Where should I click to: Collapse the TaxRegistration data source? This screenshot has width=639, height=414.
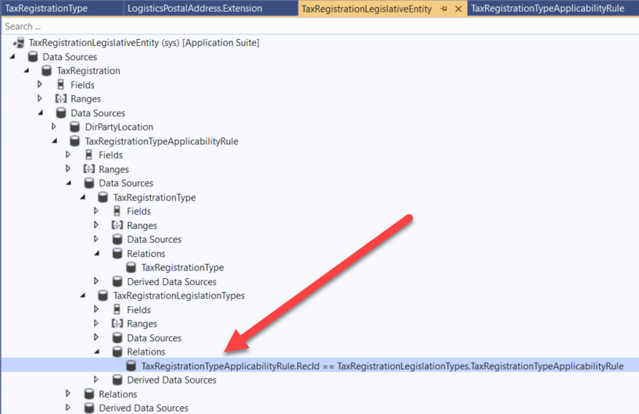point(26,70)
